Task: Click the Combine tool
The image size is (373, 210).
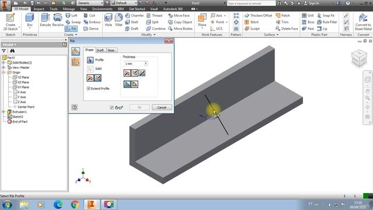Action: (x=156, y=29)
